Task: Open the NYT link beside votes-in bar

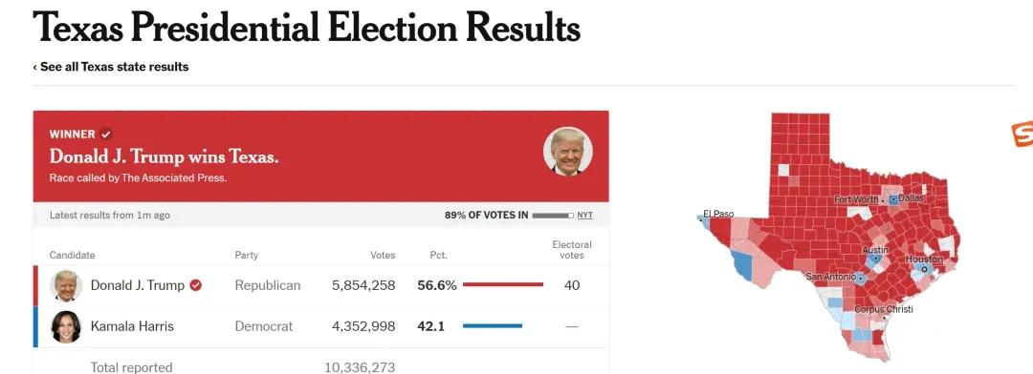Action: pos(585,215)
